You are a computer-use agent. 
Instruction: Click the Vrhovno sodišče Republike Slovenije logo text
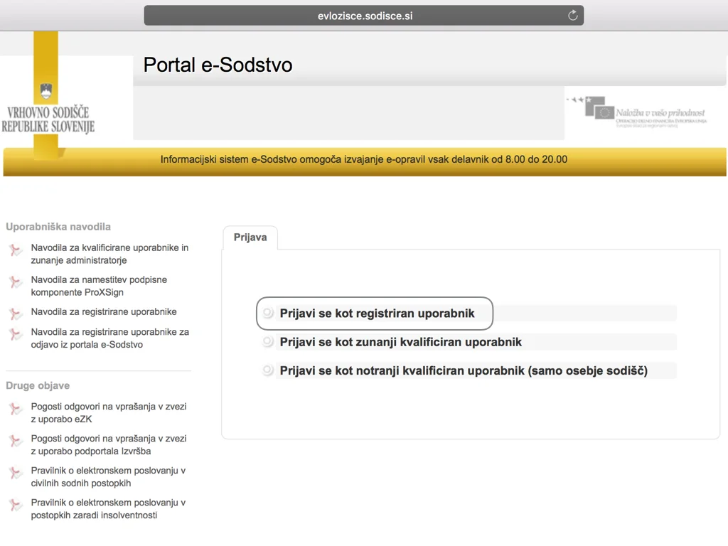click(48, 119)
